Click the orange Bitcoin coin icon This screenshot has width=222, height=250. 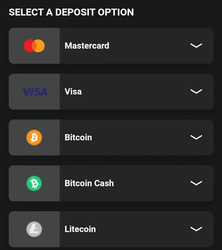pos(34,137)
